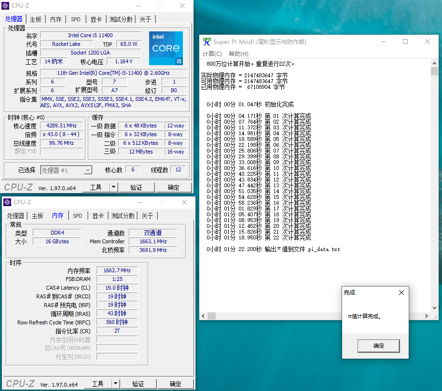Click the CPU-Z app icon in top window title bar
Screen dimensions: 442x391
tap(5, 6)
